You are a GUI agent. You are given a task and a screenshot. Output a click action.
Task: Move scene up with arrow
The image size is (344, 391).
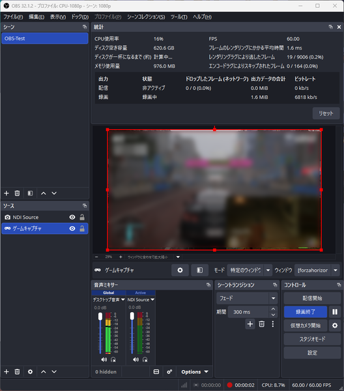44,194
